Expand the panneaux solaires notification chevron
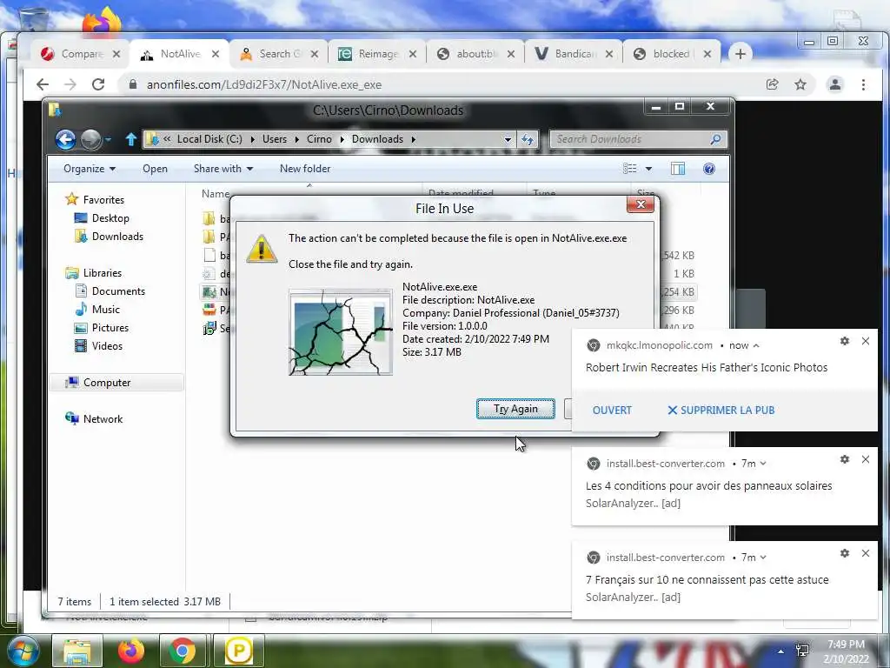The width and height of the screenshot is (890, 668). (x=763, y=464)
